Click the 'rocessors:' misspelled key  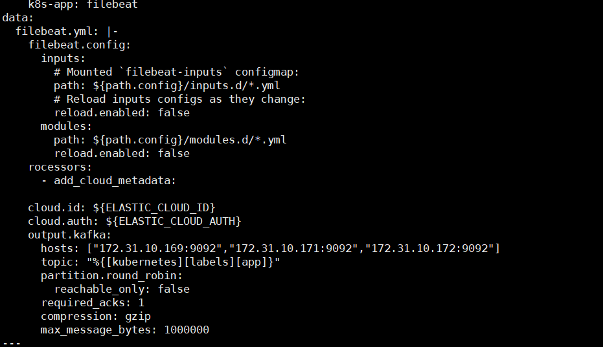60,167
